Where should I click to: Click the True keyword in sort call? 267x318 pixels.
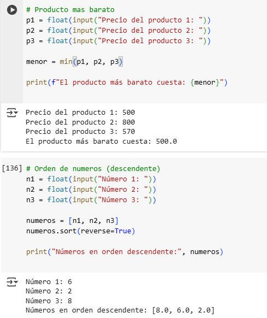123,231
